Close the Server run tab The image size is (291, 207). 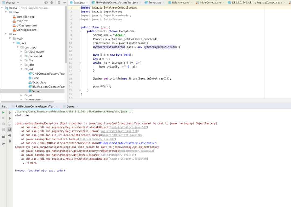[x=77, y=106]
